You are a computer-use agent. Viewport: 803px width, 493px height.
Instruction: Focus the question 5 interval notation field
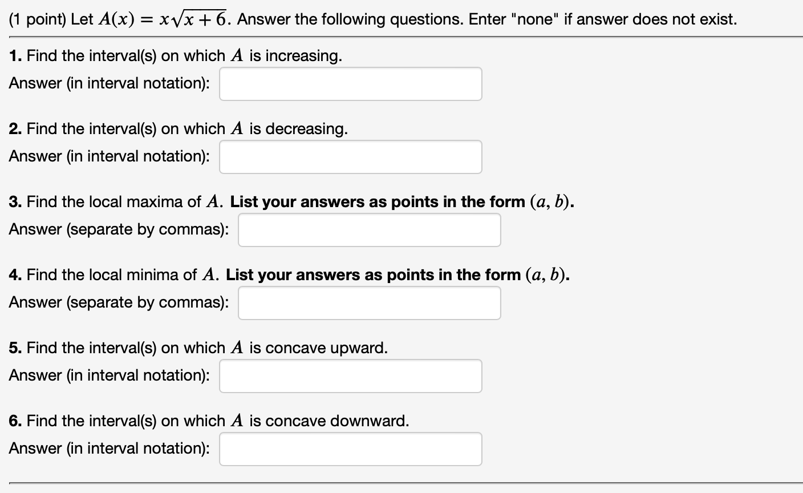tap(350, 375)
